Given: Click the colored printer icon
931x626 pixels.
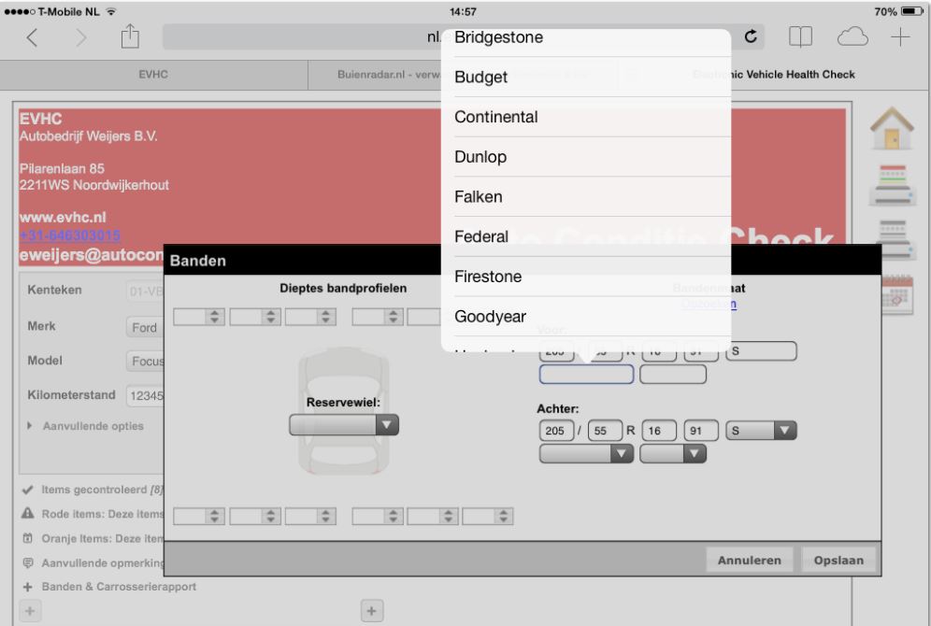Looking at the screenshot, I should tap(891, 185).
